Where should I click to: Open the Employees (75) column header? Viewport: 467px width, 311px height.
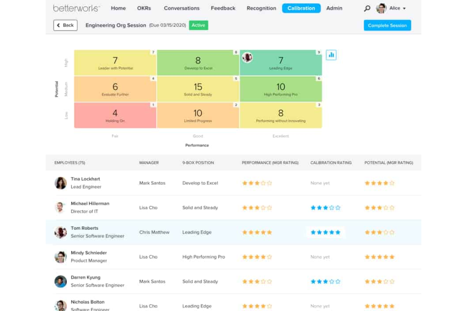(70, 163)
